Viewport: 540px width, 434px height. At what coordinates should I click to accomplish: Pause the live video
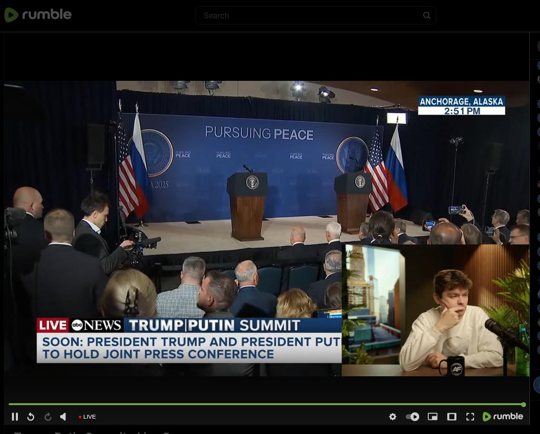(14, 417)
